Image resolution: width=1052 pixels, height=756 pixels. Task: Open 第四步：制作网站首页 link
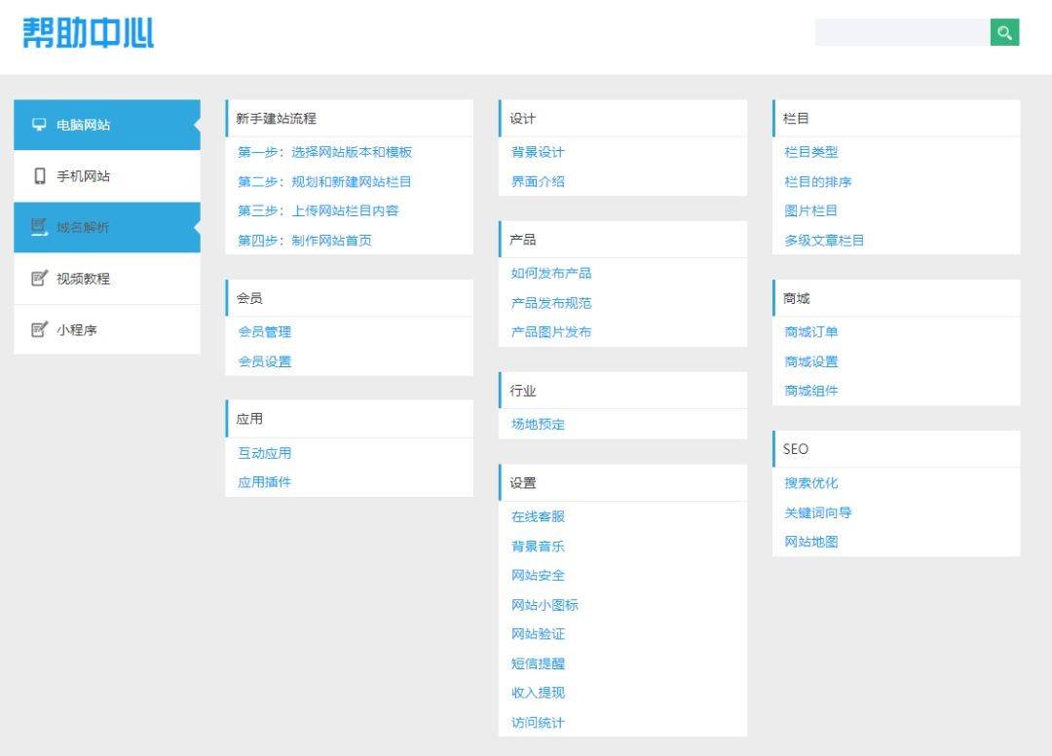pyautogui.click(x=305, y=241)
